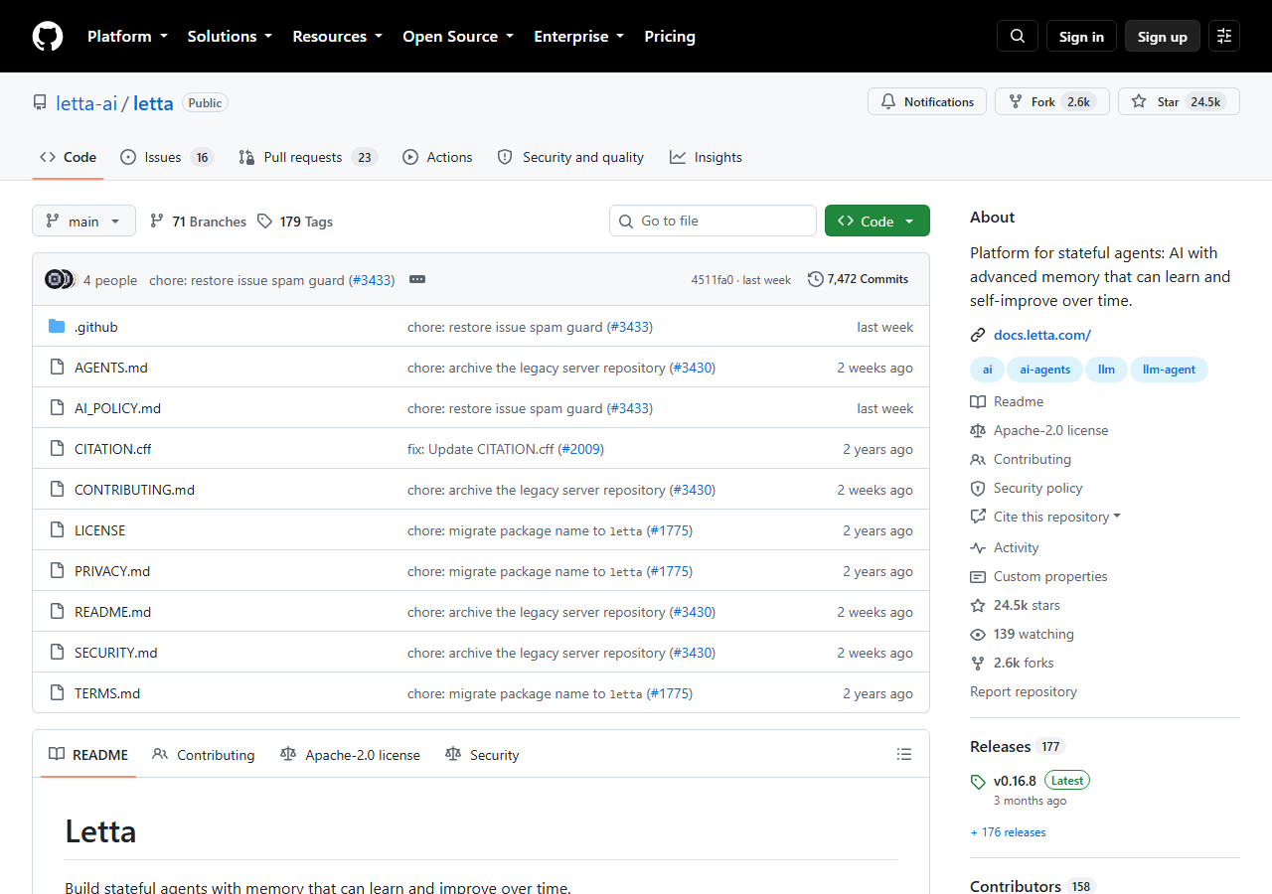View Activity in About sidebar
1272x894 pixels.
1005,547
